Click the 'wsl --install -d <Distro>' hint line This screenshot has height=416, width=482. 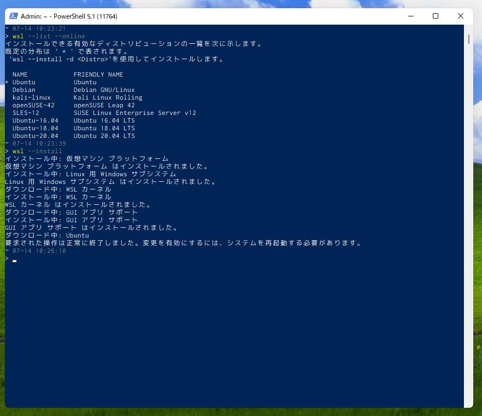click(x=116, y=59)
